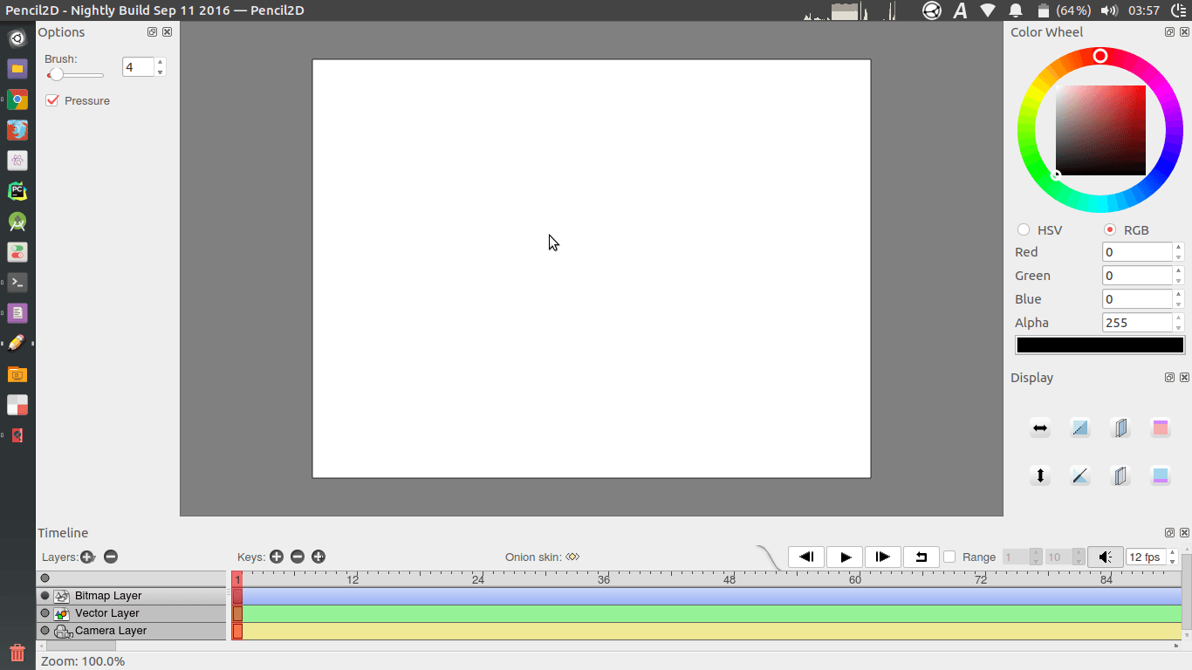Enable the Range checkbox in Timeline
Screen dimensions: 1192x670
pos(949,557)
